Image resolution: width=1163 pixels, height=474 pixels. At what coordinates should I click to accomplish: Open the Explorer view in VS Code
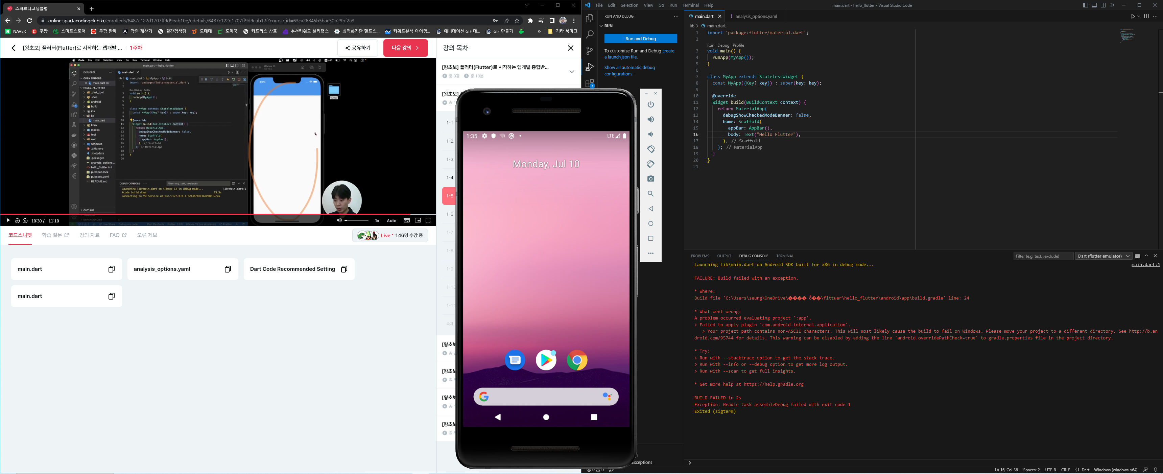[x=589, y=18]
